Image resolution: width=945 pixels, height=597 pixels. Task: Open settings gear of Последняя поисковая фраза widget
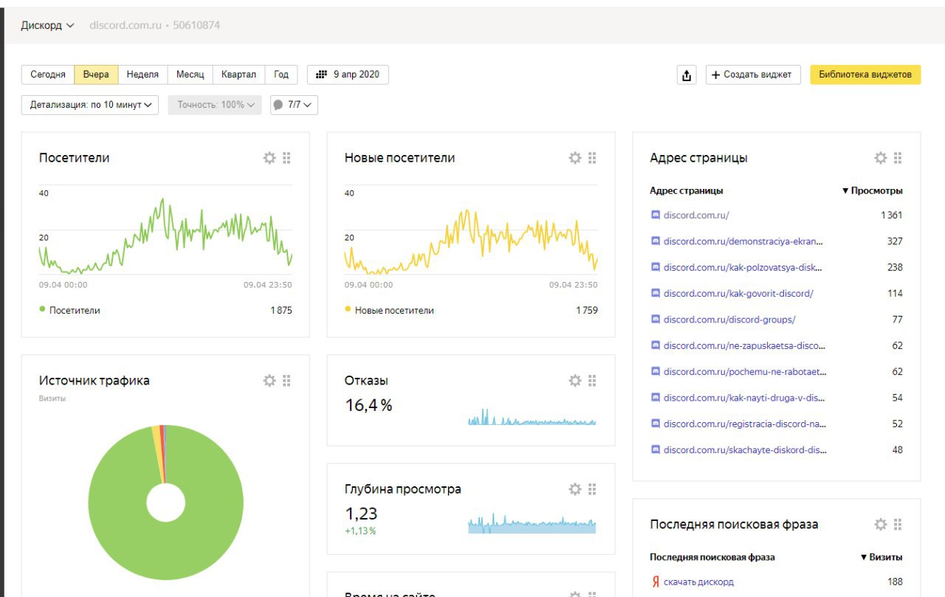[x=881, y=525]
